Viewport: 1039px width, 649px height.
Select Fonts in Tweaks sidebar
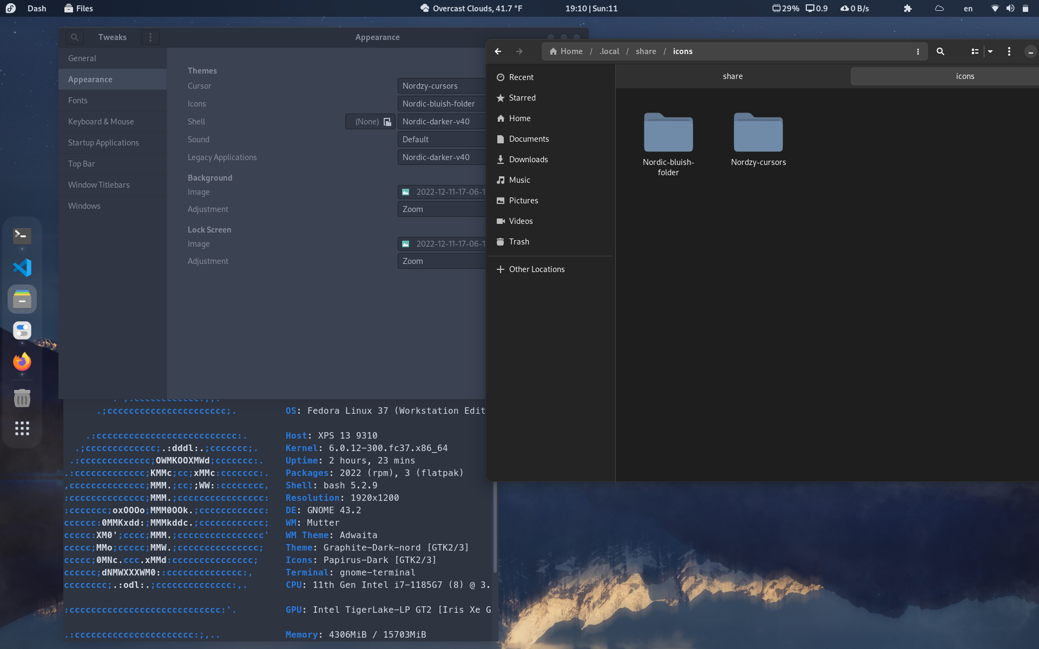78,101
